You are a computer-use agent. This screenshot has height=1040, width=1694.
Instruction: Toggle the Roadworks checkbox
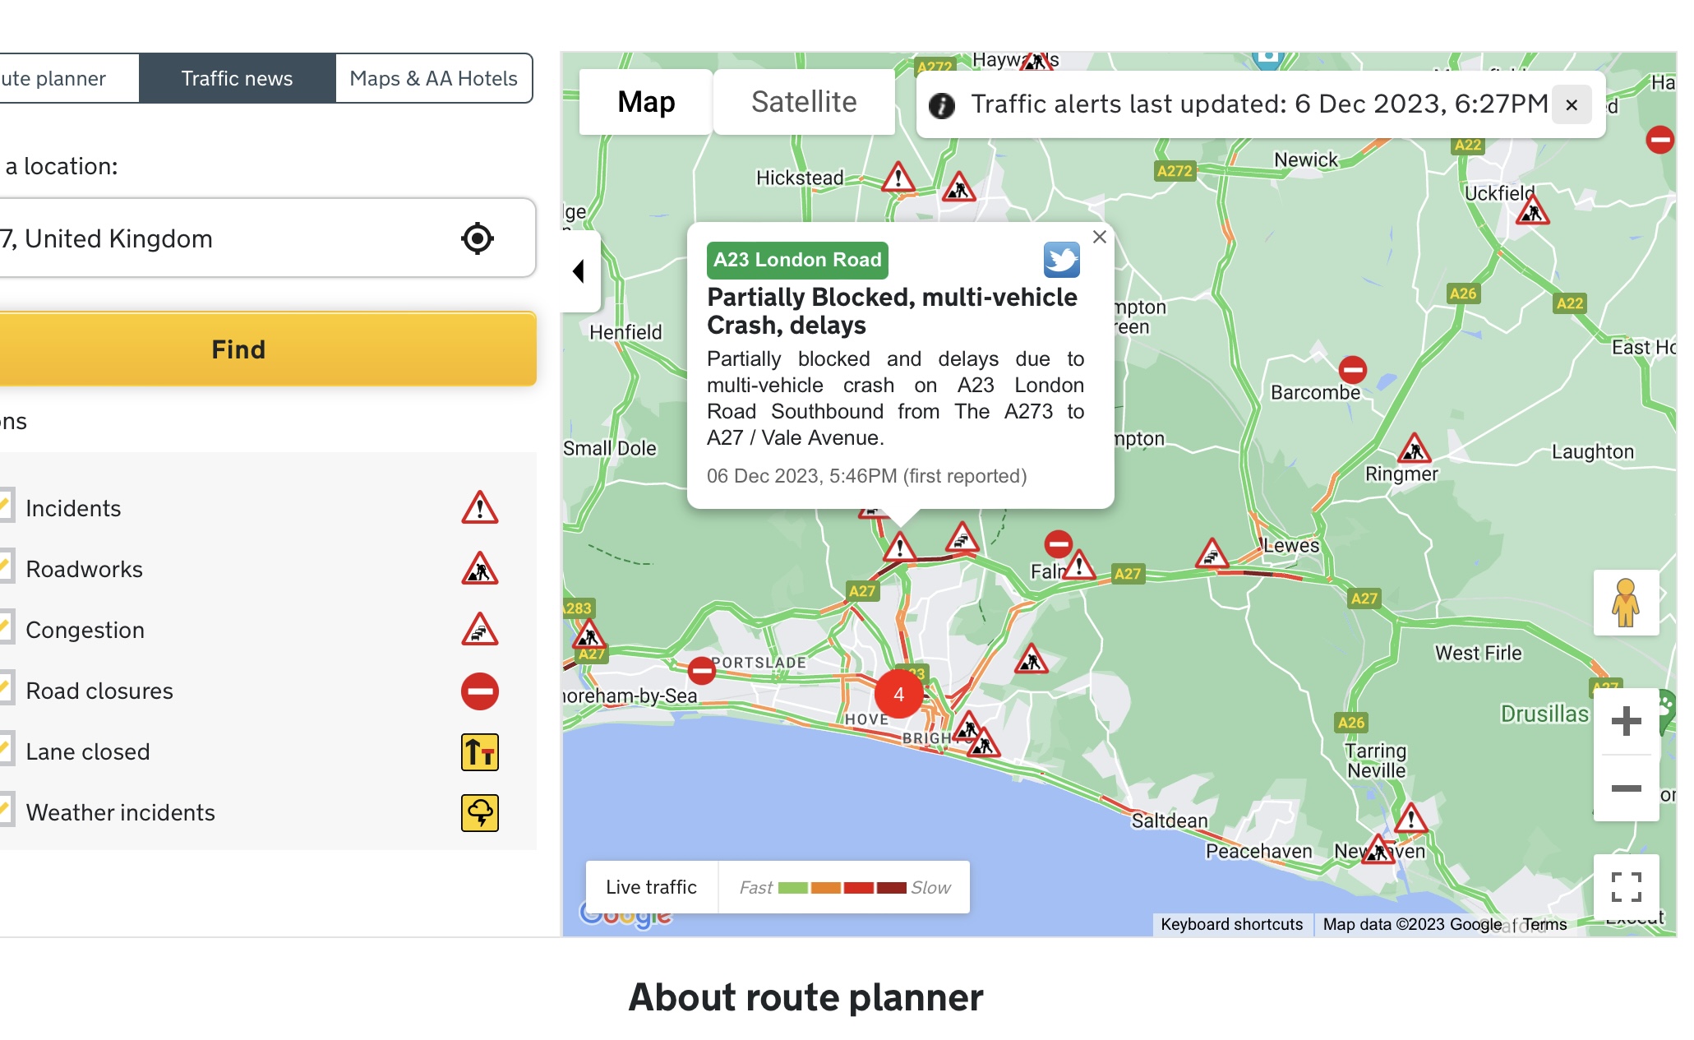tap(7, 567)
